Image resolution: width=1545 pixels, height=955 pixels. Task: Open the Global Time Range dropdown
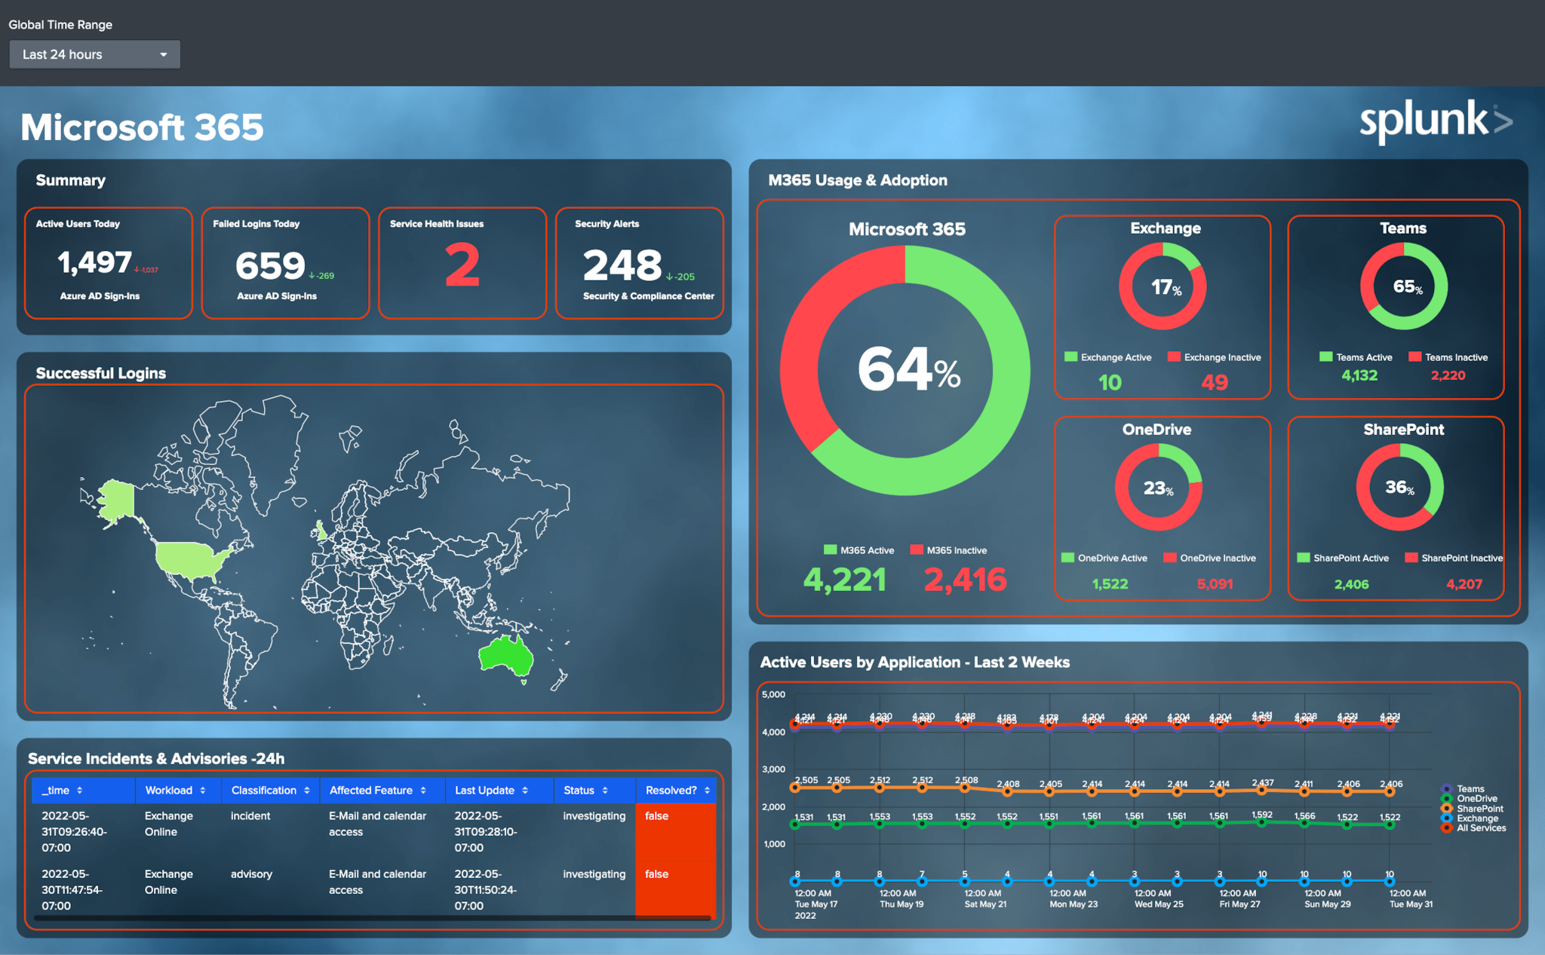(94, 54)
